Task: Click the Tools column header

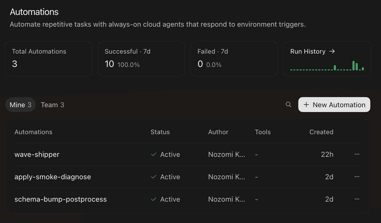Action: pyautogui.click(x=263, y=132)
